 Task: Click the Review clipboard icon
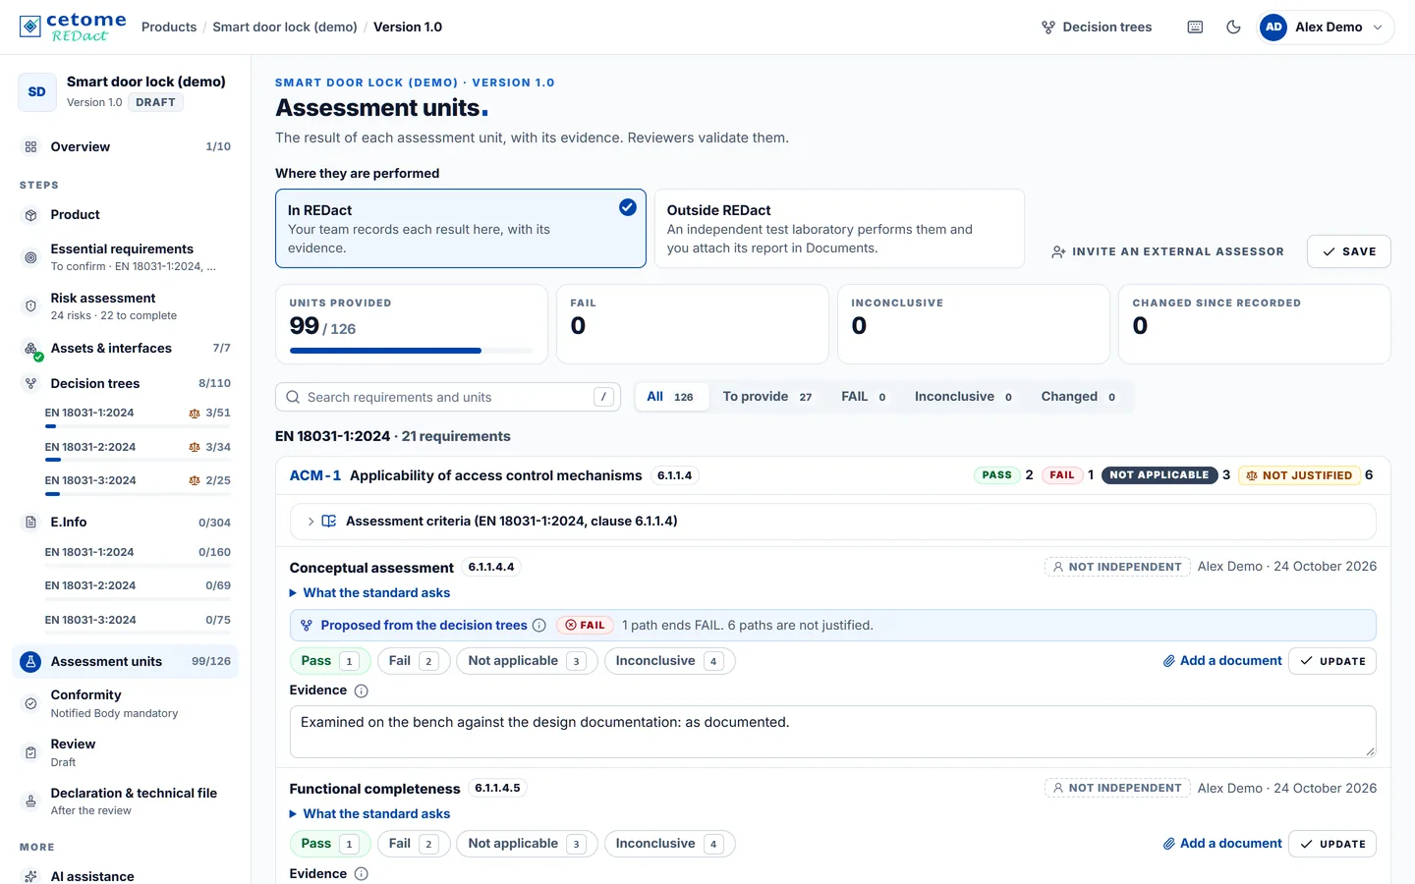point(30,752)
